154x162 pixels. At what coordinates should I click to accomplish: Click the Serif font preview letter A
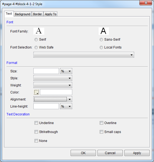[x=39, y=31]
